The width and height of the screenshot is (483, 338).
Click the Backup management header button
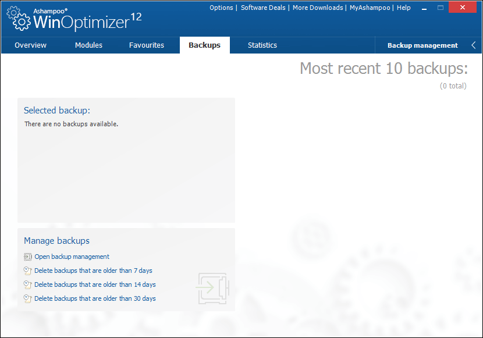click(422, 45)
